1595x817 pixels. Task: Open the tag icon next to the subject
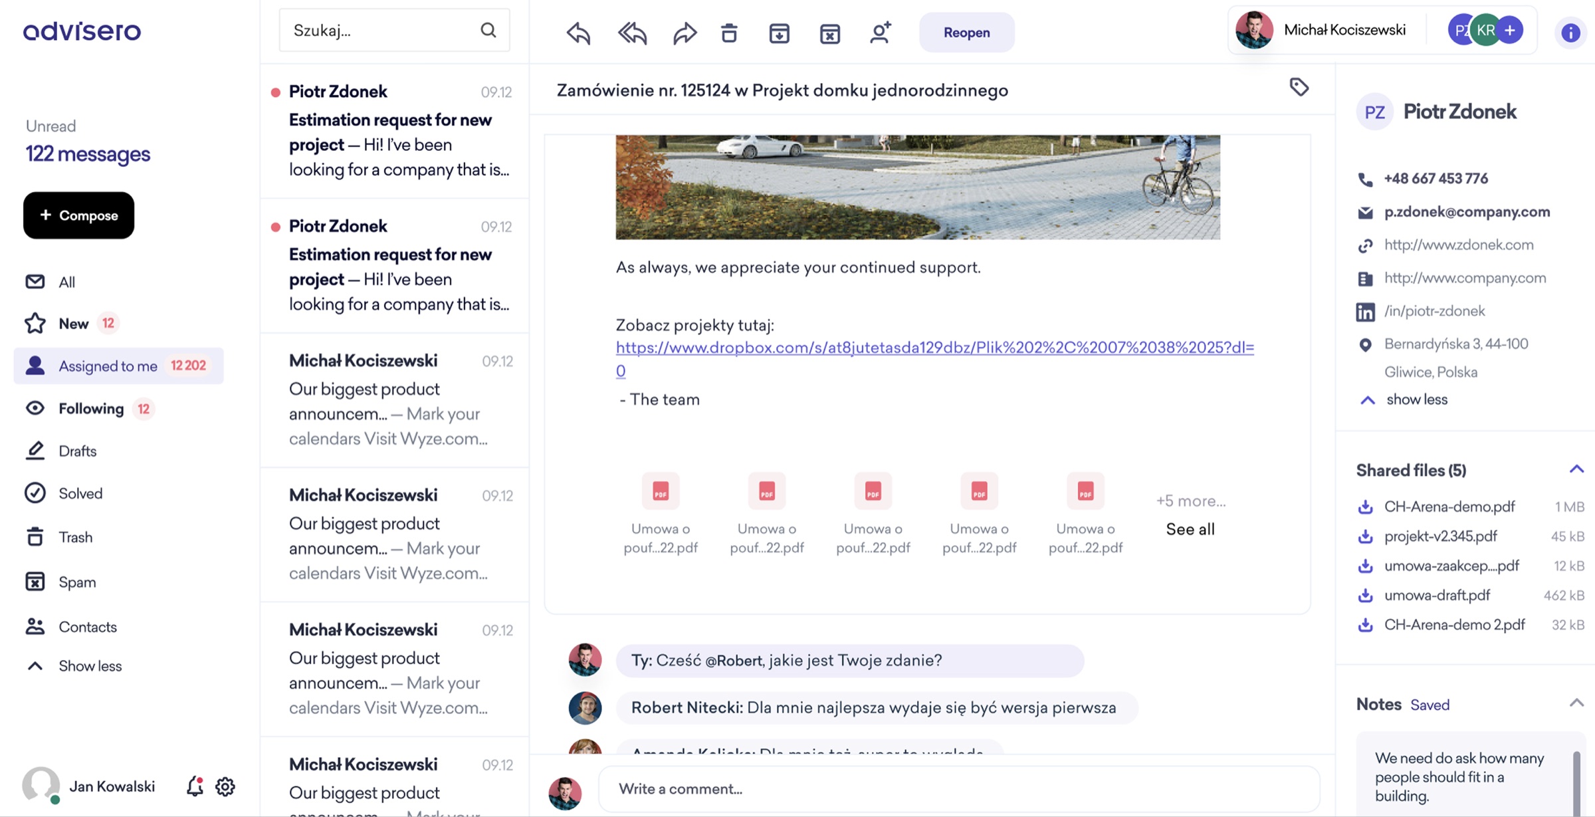(1299, 87)
